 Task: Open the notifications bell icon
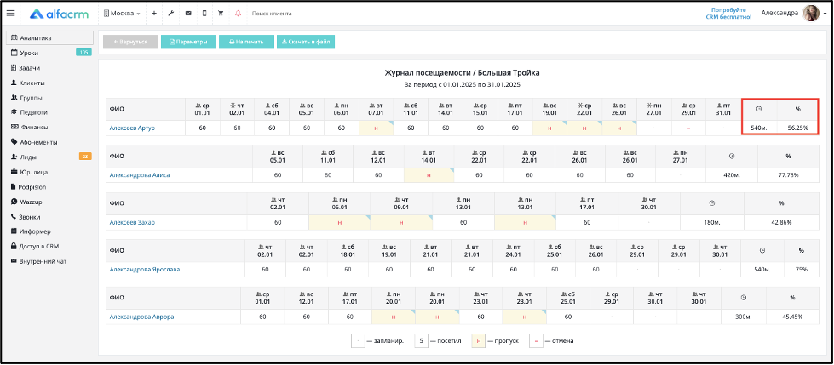tap(238, 14)
